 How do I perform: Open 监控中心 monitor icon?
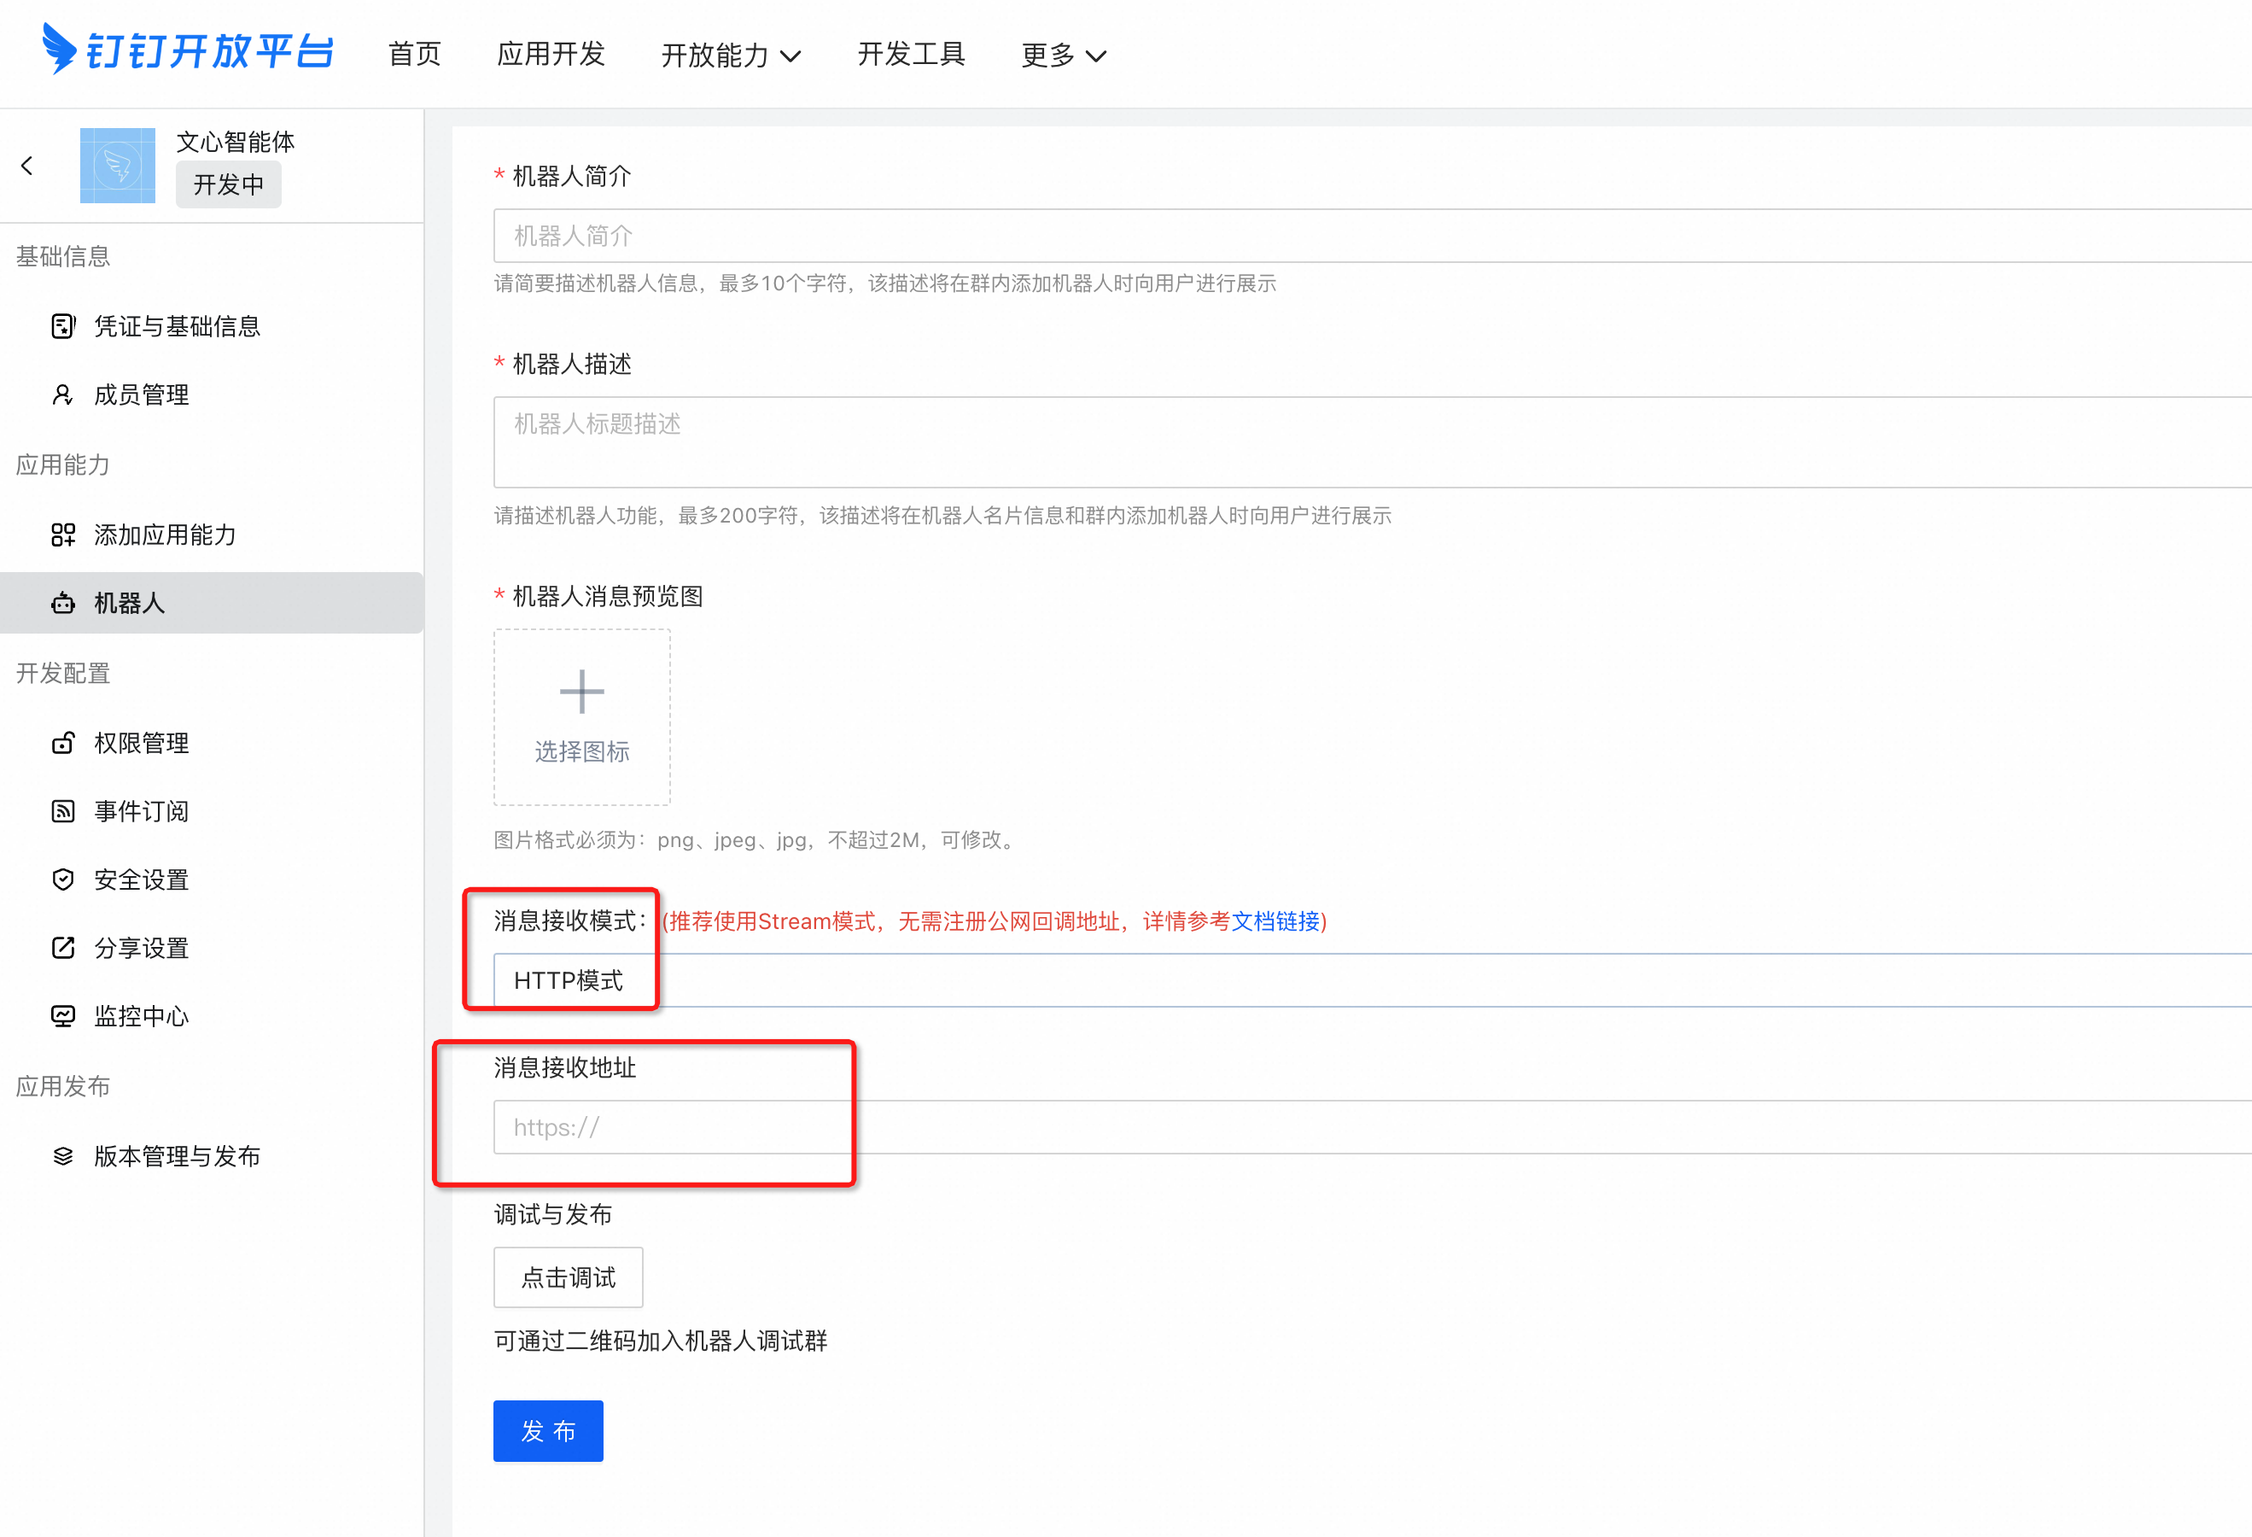[x=63, y=1015]
